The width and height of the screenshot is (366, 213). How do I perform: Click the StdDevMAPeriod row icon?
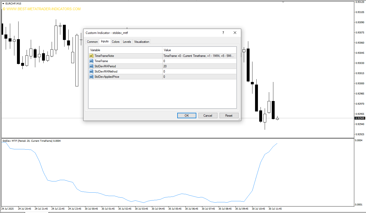[x=91, y=66]
